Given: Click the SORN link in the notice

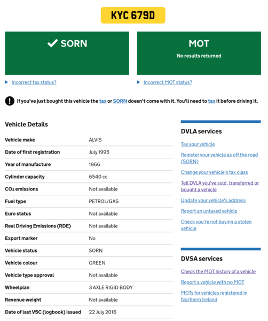Looking at the screenshot, I should coord(120,101).
